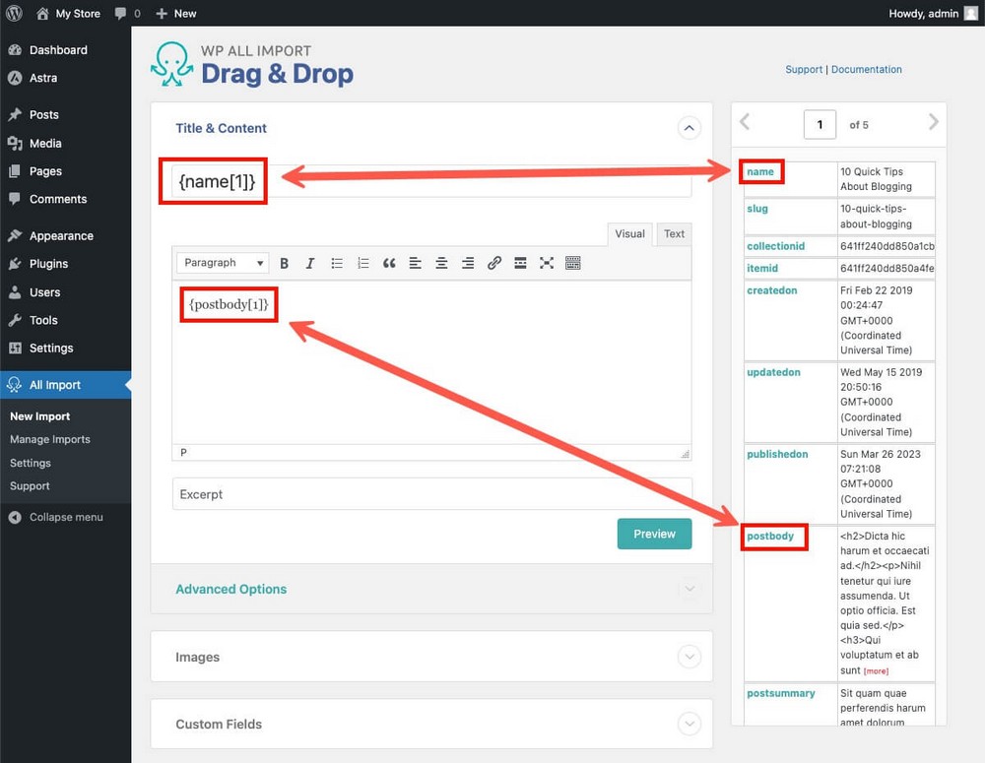
Task: Collapse Title & Content section
Action: [689, 128]
